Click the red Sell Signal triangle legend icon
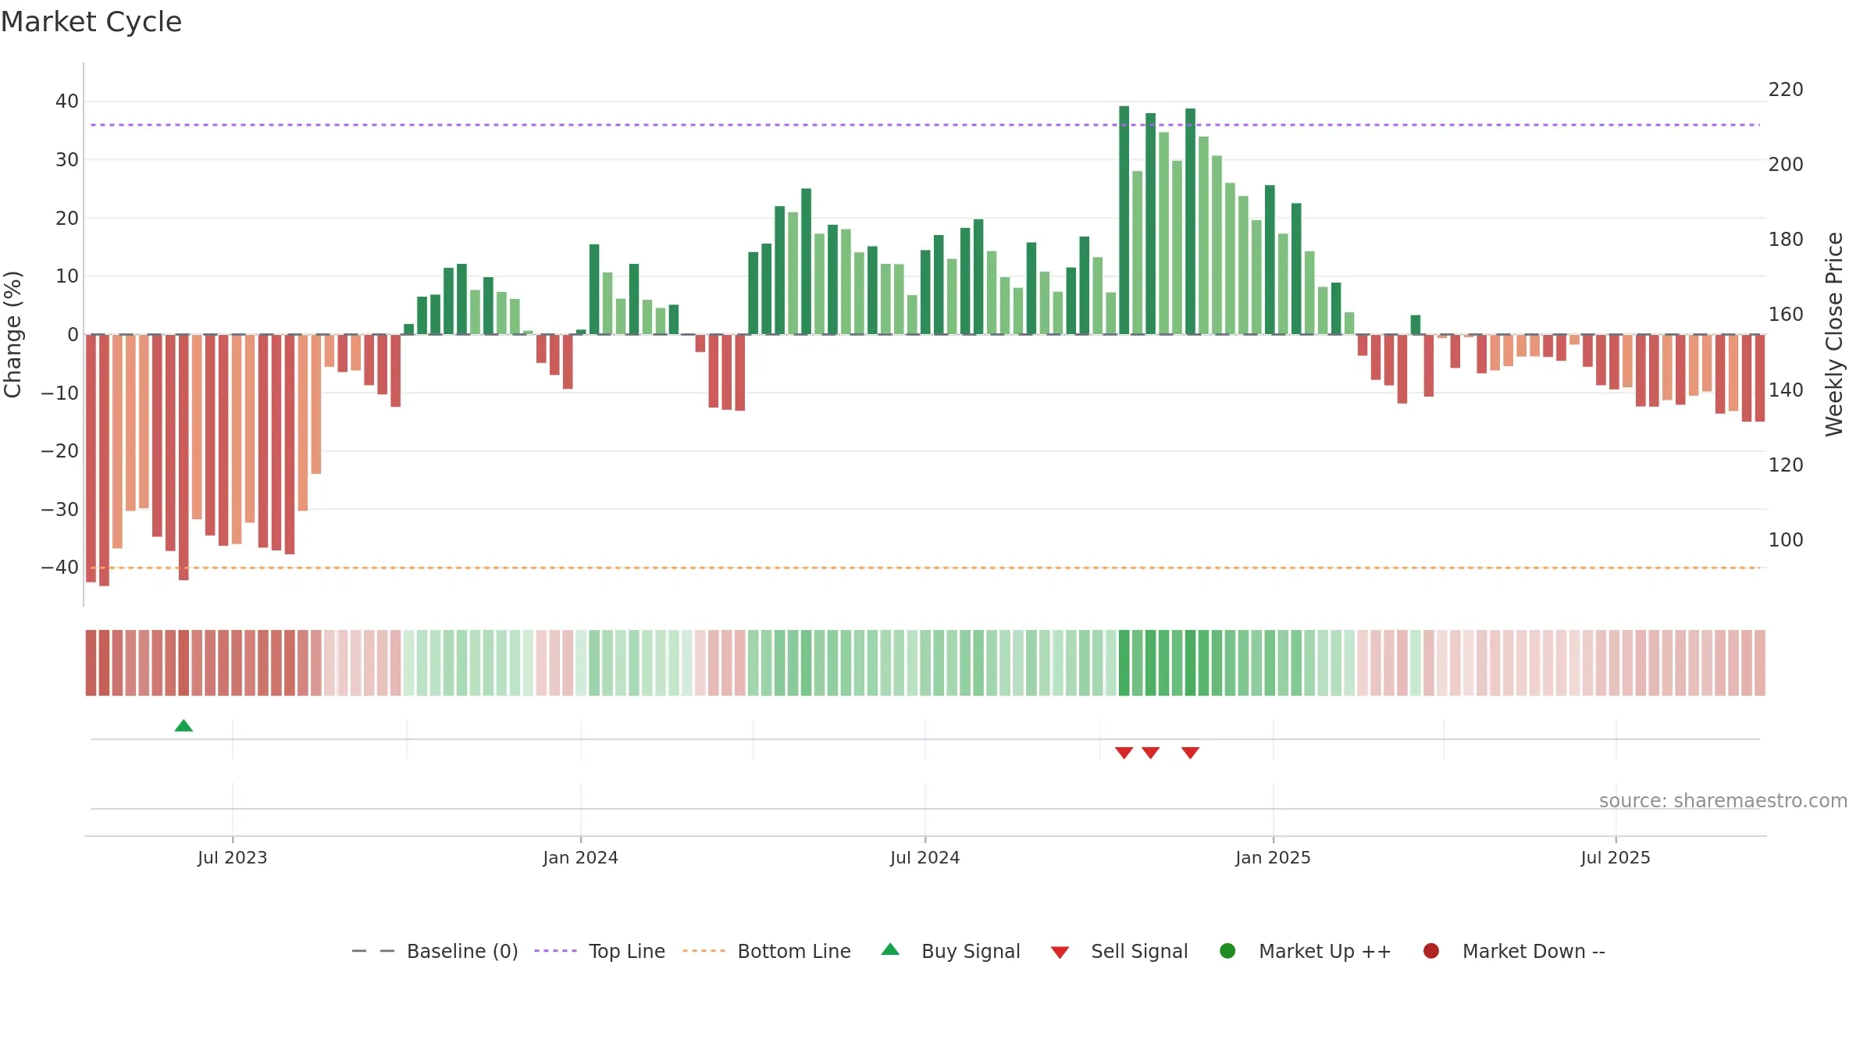 pos(1060,953)
